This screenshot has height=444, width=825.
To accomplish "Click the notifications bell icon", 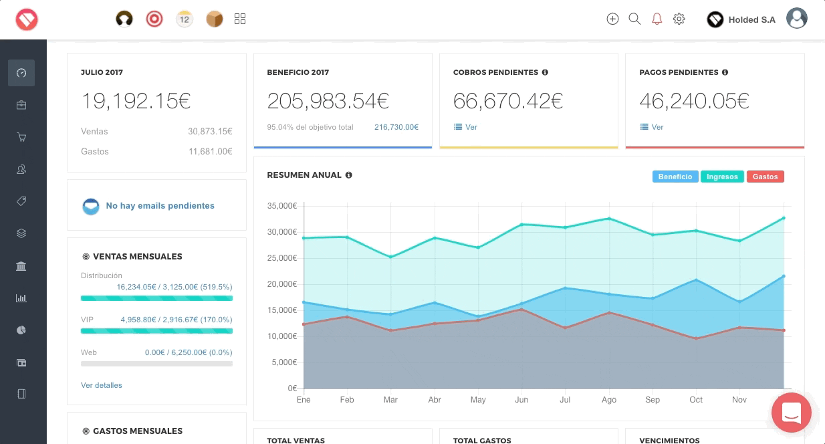I will click(x=657, y=19).
